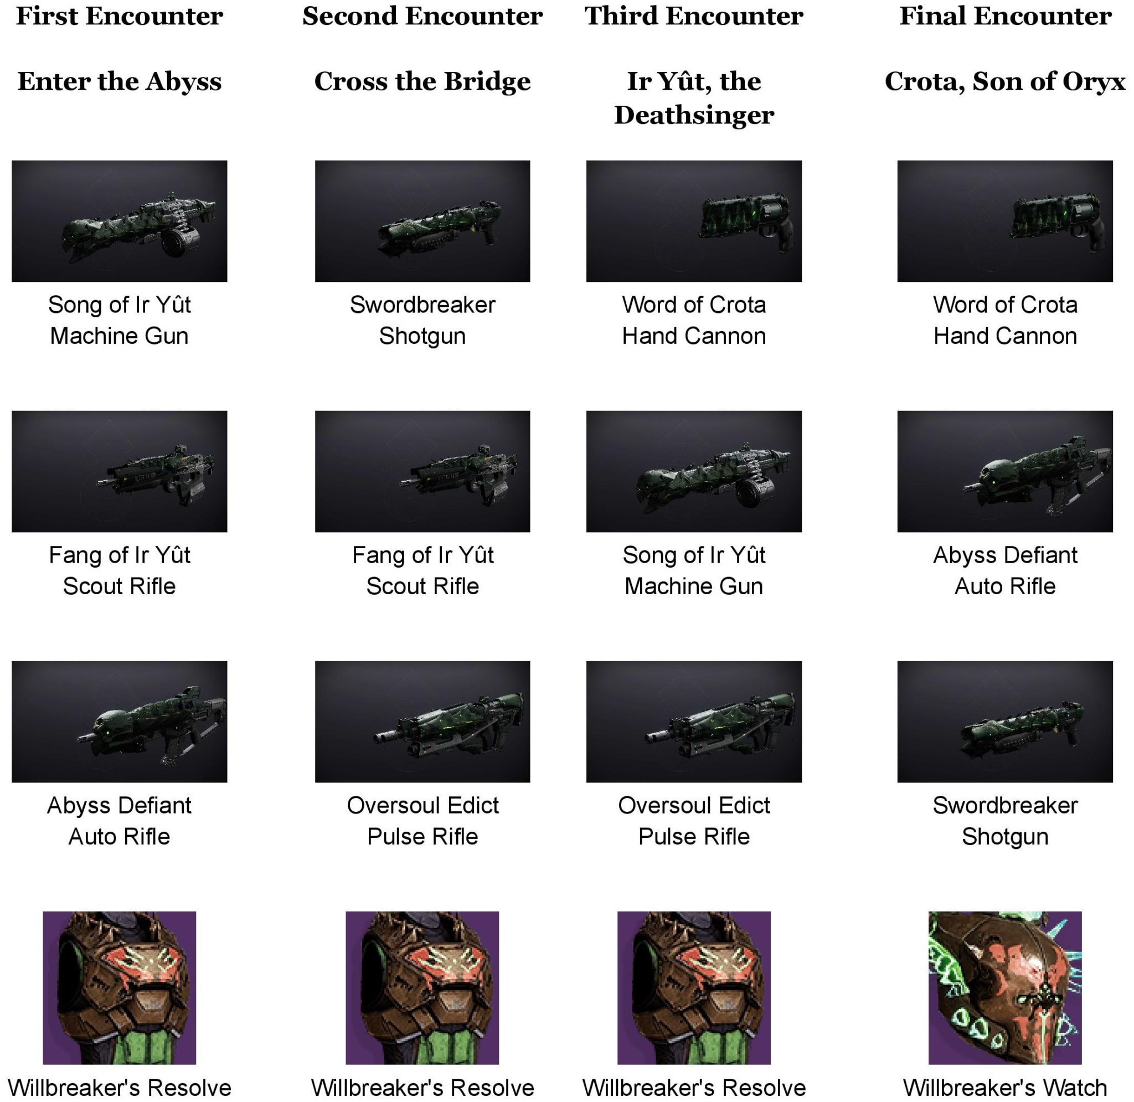This screenshot has width=1134, height=1102.
Task: Select the Enter the Abyss heading
Action: click(119, 81)
